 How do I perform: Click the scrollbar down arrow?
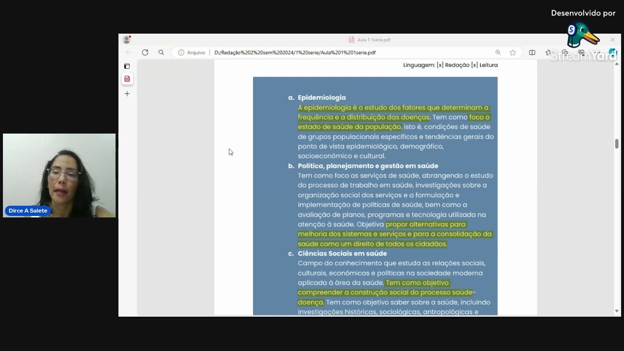(617, 311)
